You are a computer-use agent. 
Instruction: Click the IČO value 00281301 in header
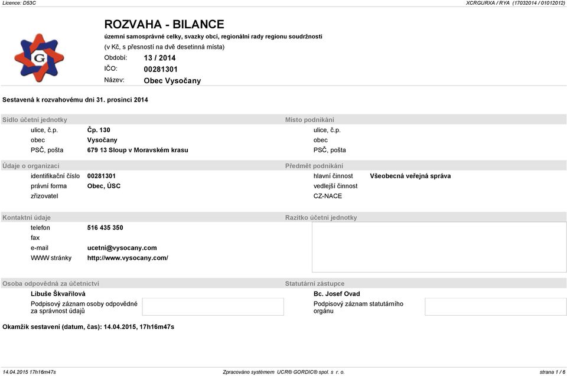click(x=161, y=69)
